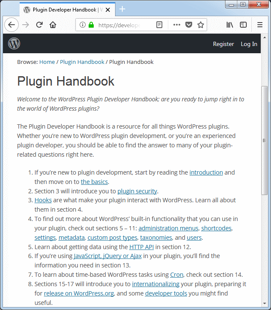Select the Plugin Developer Handbook tab
271x310 pixels.
coord(67,9)
